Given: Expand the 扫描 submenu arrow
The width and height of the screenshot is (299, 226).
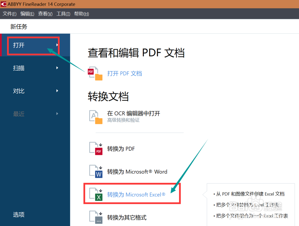Looking at the screenshot, I should (57, 68).
